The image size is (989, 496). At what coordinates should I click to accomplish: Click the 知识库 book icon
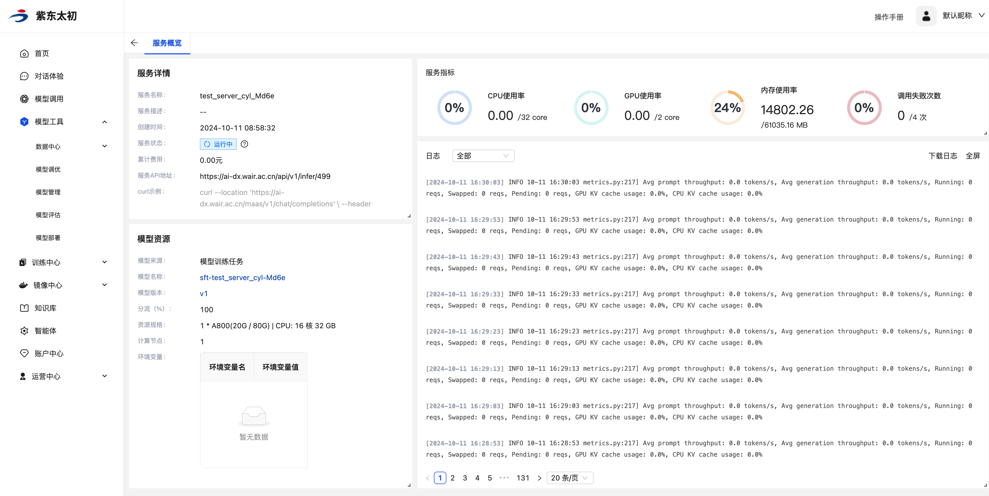[x=24, y=308]
